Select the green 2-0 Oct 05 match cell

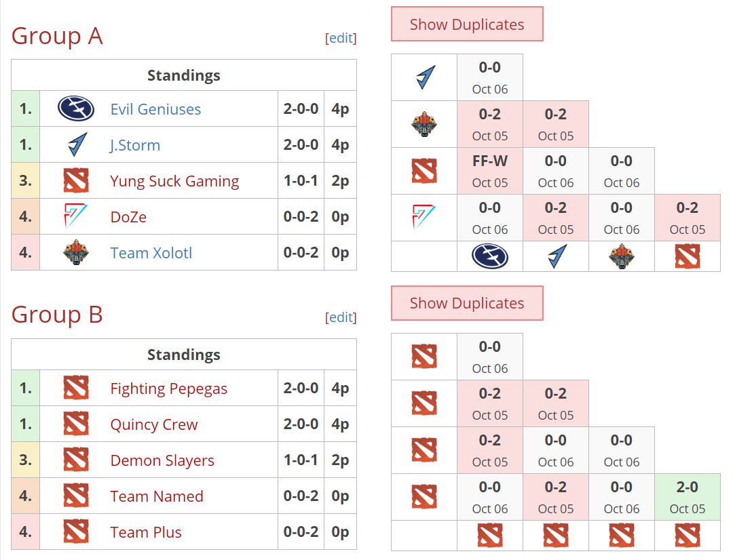coord(687,497)
